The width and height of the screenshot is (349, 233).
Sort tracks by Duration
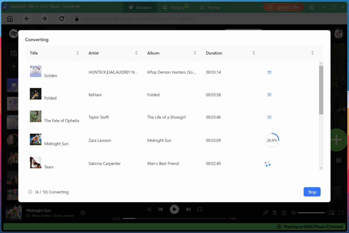pos(254,53)
